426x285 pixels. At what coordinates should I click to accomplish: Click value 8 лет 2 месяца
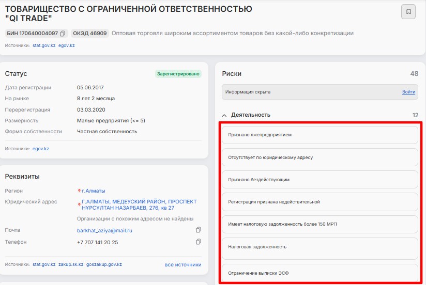click(x=96, y=98)
